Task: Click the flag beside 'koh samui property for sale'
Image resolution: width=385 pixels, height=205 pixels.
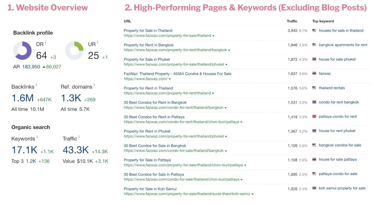Action: 314,188
